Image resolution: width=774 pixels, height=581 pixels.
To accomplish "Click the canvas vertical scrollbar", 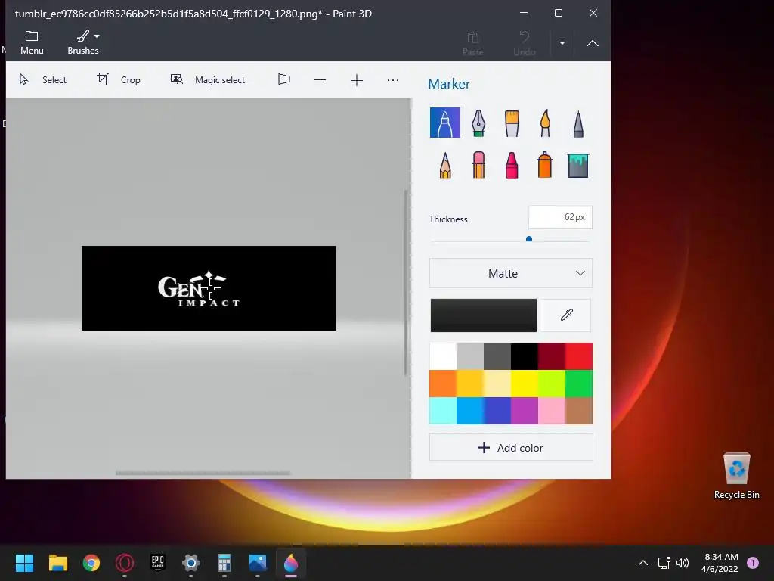I will [x=406, y=283].
